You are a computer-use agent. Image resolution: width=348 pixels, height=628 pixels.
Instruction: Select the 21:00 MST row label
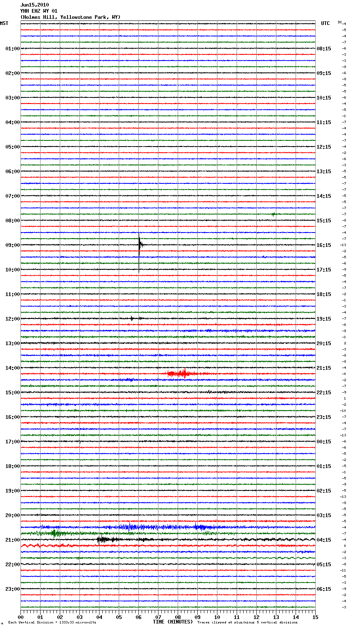click(x=13, y=540)
